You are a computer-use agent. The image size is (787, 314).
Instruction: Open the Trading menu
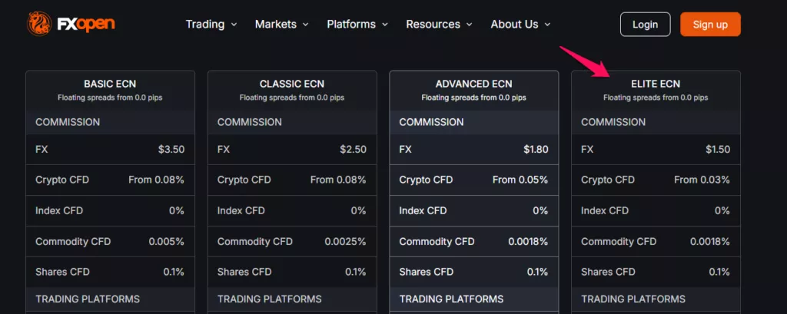tap(204, 24)
